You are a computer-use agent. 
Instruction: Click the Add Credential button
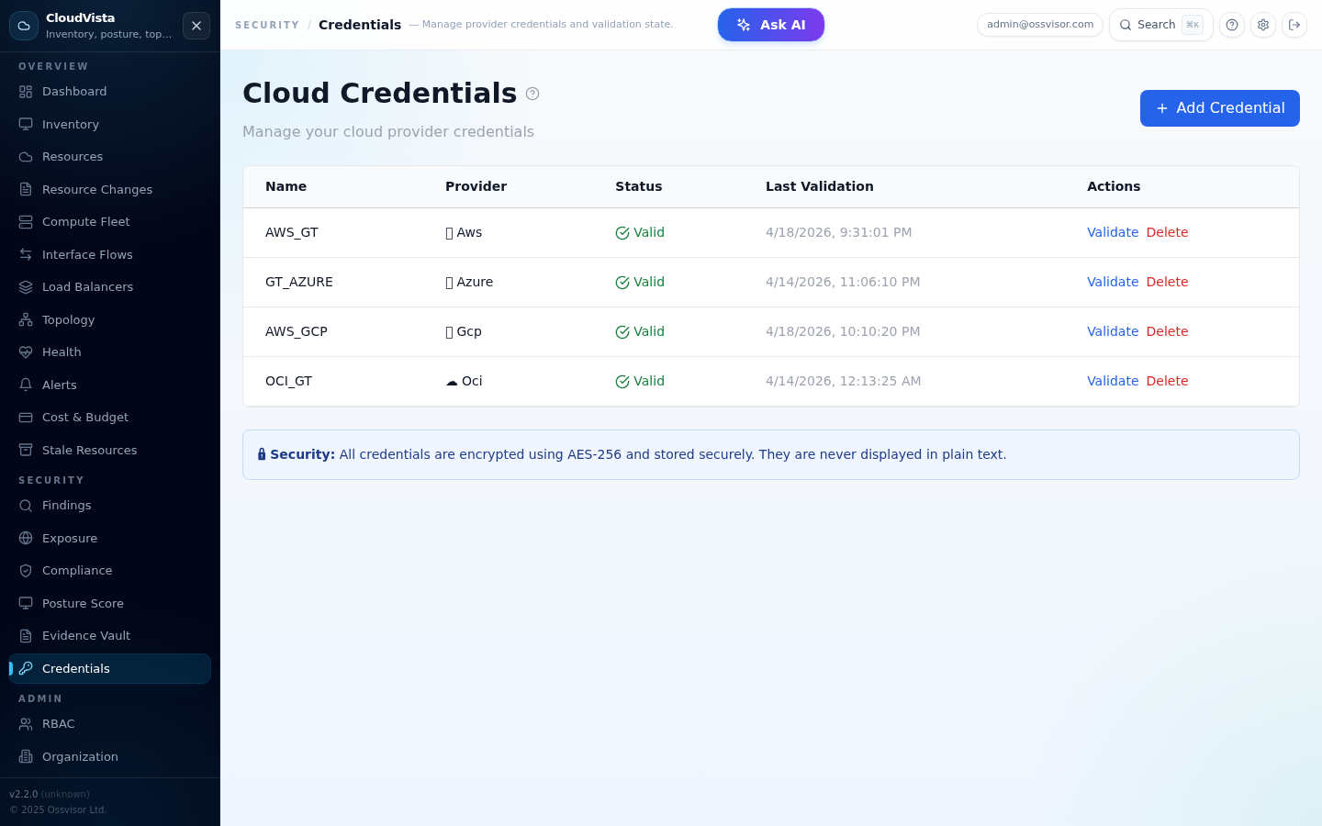coord(1220,108)
